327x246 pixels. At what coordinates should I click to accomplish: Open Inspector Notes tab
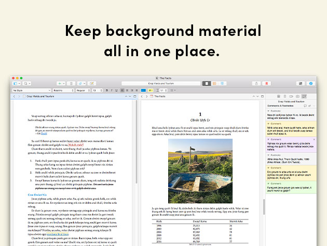tap(278, 96)
